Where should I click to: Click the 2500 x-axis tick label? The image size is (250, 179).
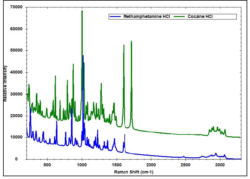[x=185, y=164]
